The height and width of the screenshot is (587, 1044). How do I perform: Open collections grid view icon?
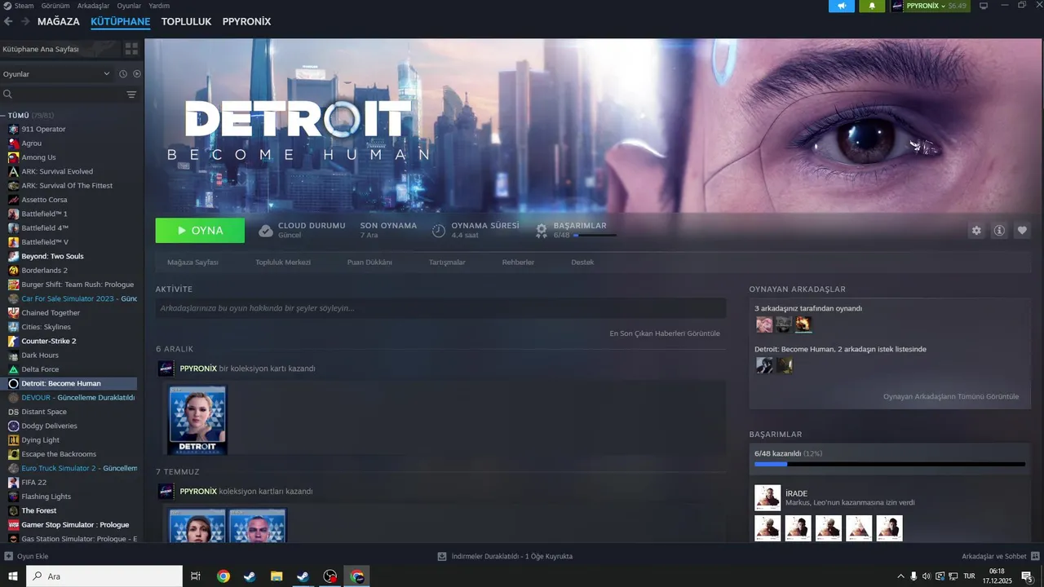click(x=131, y=49)
